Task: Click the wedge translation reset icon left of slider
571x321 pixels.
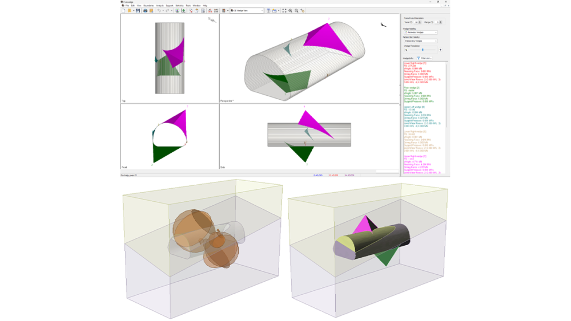Action: (x=406, y=50)
